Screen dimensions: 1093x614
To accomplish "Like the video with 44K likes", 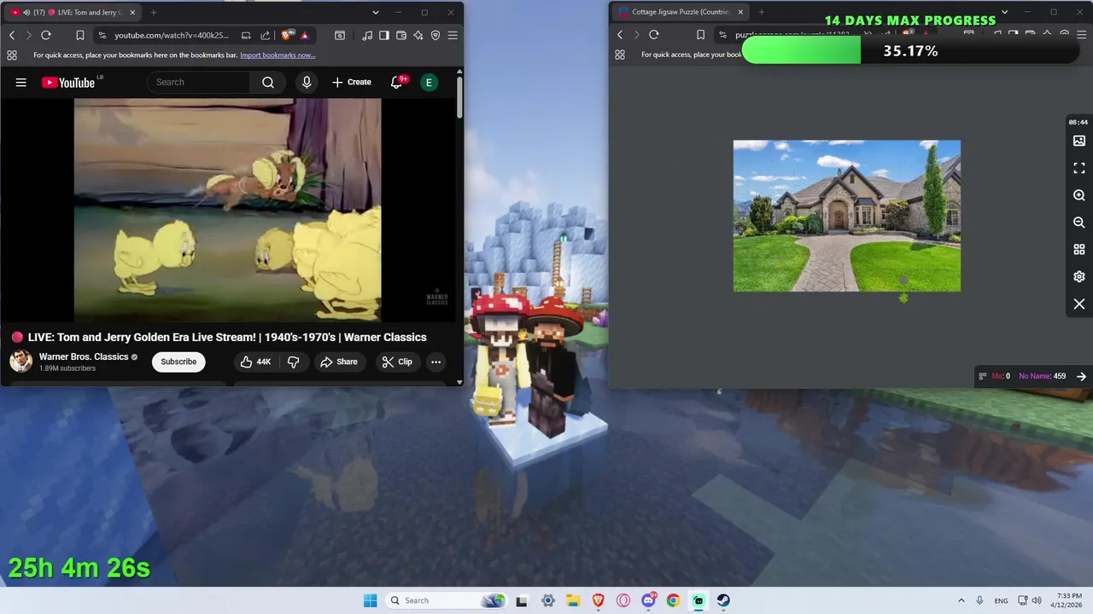I will click(255, 362).
